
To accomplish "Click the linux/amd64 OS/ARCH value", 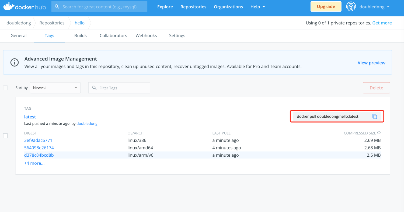I will (140, 148).
